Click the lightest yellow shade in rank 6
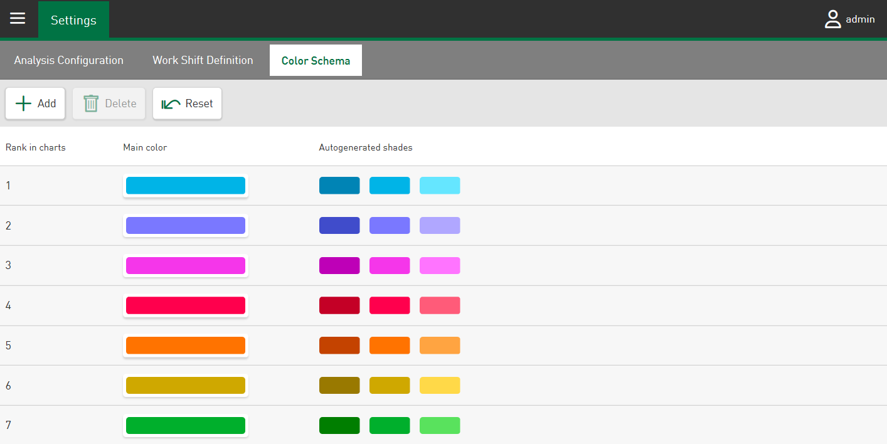887x444 pixels. coord(440,386)
